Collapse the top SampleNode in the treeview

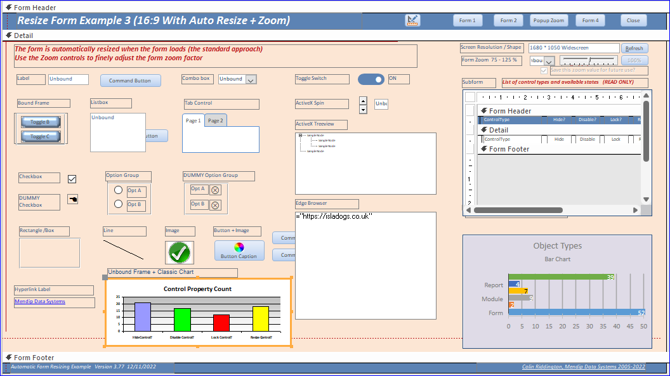pyautogui.click(x=300, y=135)
